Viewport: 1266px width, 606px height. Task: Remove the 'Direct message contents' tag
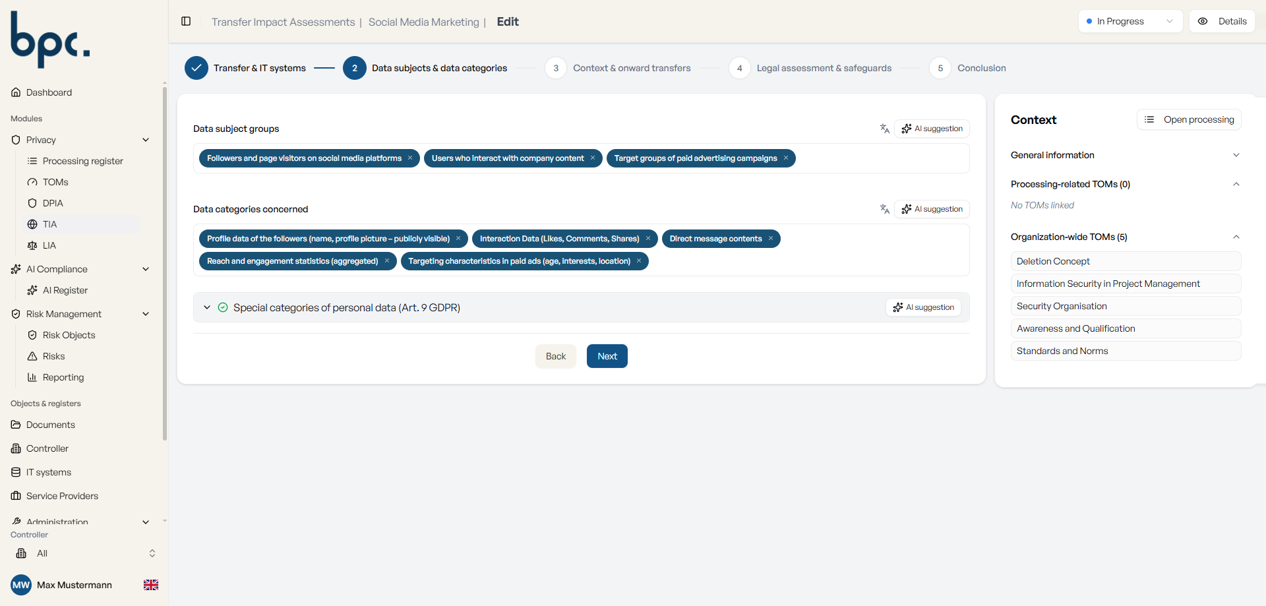(x=771, y=239)
